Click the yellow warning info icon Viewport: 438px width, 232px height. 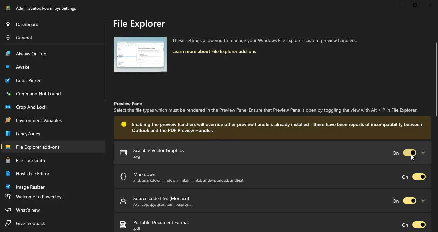point(124,124)
